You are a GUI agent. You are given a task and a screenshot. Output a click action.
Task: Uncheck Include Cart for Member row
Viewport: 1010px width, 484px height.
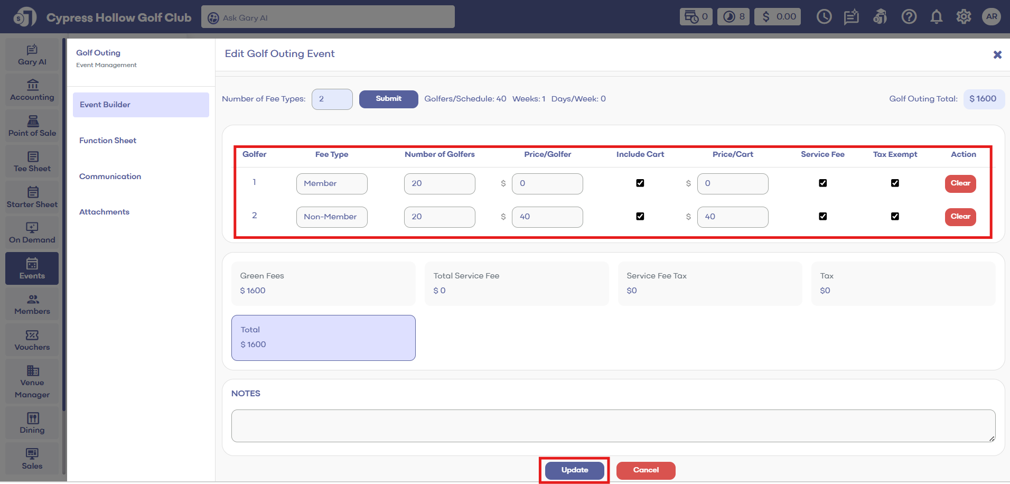(640, 183)
